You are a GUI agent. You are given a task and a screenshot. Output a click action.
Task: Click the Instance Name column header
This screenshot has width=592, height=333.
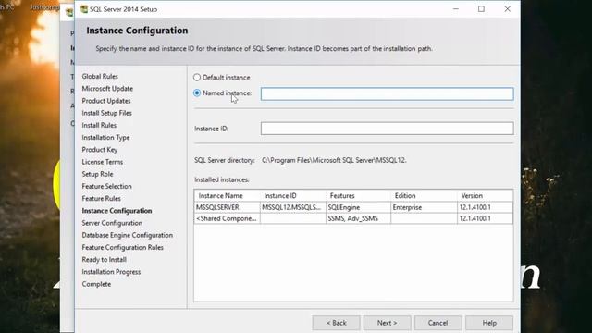[228, 195]
